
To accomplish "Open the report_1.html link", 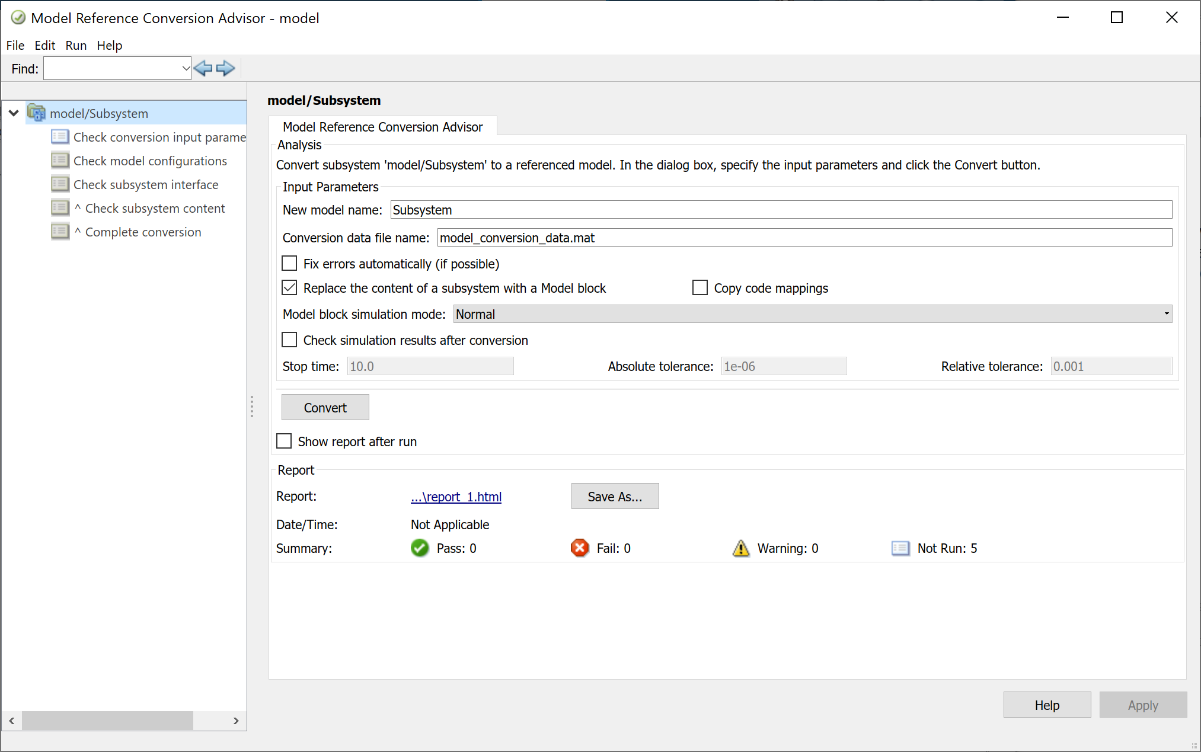I will pos(456,495).
